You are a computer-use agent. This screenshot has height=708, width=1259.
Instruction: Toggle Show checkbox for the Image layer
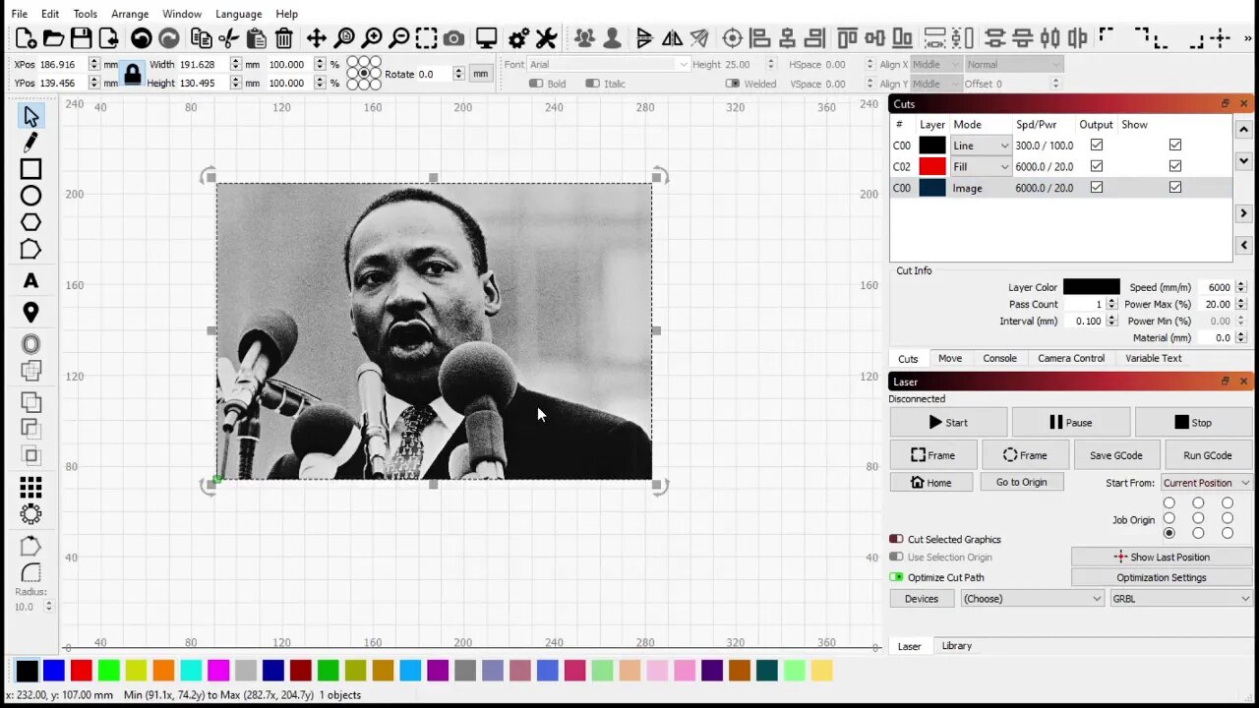[x=1174, y=188]
